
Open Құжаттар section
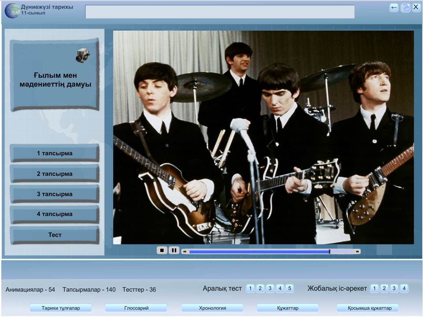coord(288,308)
